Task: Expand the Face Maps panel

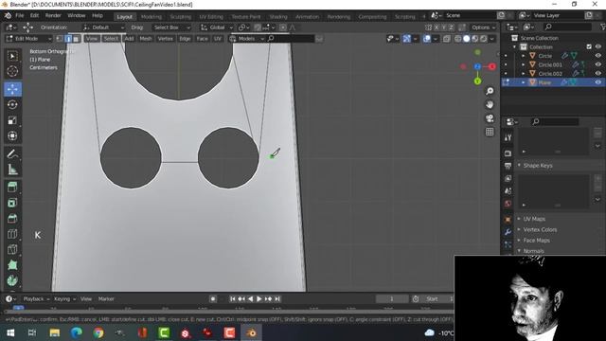Action: click(x=519, y=241)
